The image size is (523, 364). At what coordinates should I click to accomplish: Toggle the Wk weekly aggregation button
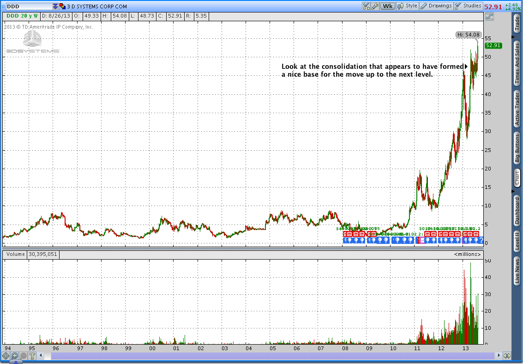[388, 6]
